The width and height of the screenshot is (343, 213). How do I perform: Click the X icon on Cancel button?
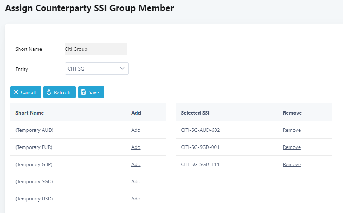coord(16,92)
